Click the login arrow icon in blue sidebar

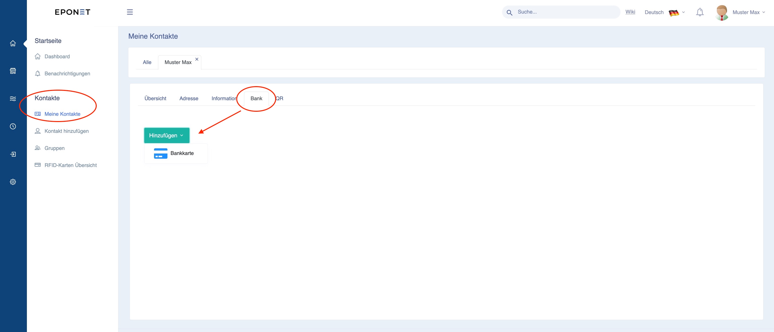pyautogui.click(x=13, y=154)
